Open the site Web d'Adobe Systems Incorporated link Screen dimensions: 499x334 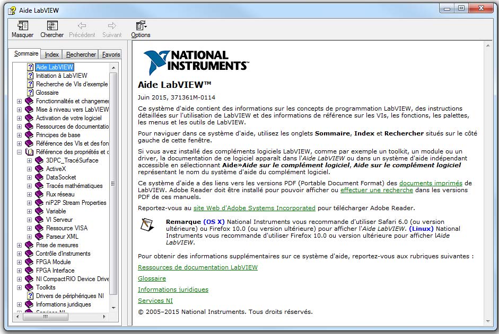[x=255, y=208]
